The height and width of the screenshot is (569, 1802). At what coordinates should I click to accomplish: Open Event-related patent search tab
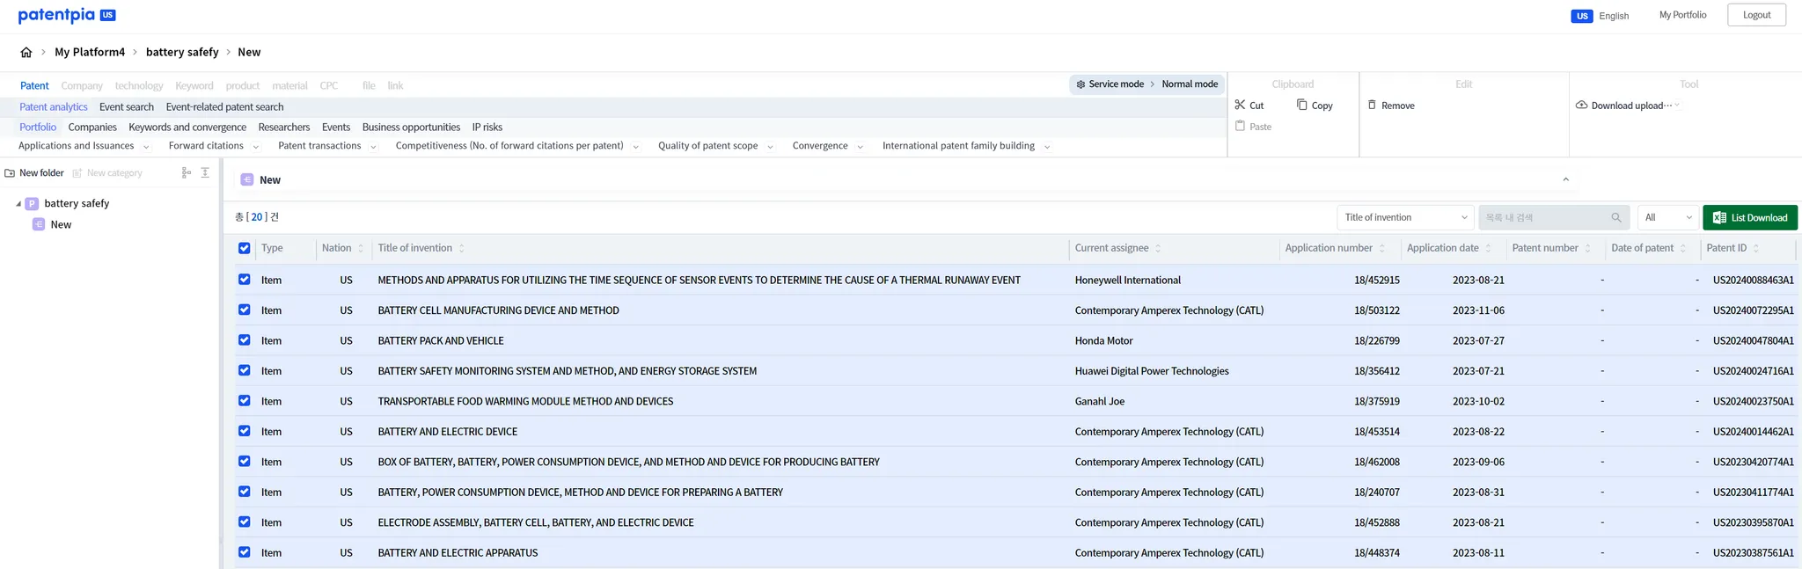point(224,107)
